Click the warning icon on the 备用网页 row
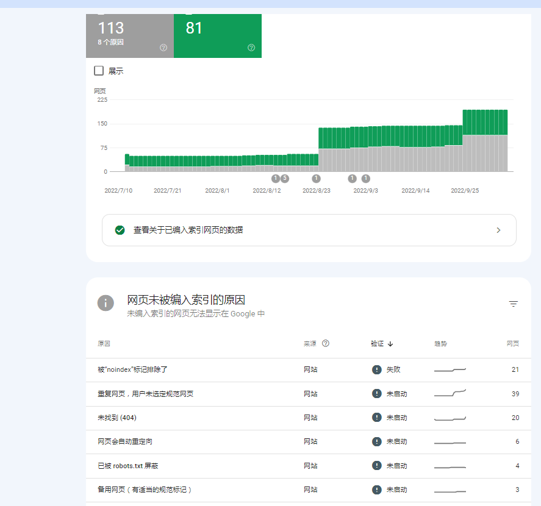Screen dimensions: 541x506 (377, 489)
